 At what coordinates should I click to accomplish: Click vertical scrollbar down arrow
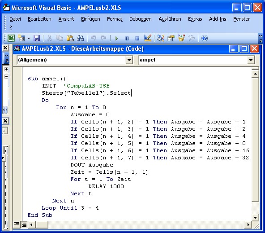click(255, 217)
